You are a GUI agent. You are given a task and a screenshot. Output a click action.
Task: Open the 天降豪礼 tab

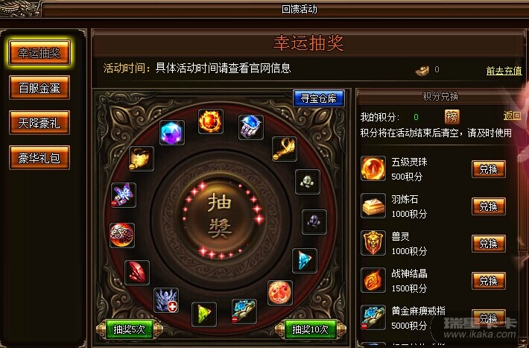[x=39, y=122]
